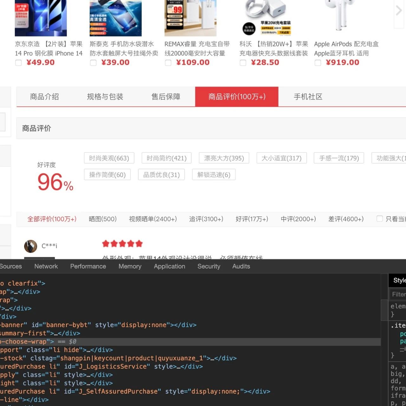Switch DevTools to Security panel
406x406 pixels.
coord(209,266)
